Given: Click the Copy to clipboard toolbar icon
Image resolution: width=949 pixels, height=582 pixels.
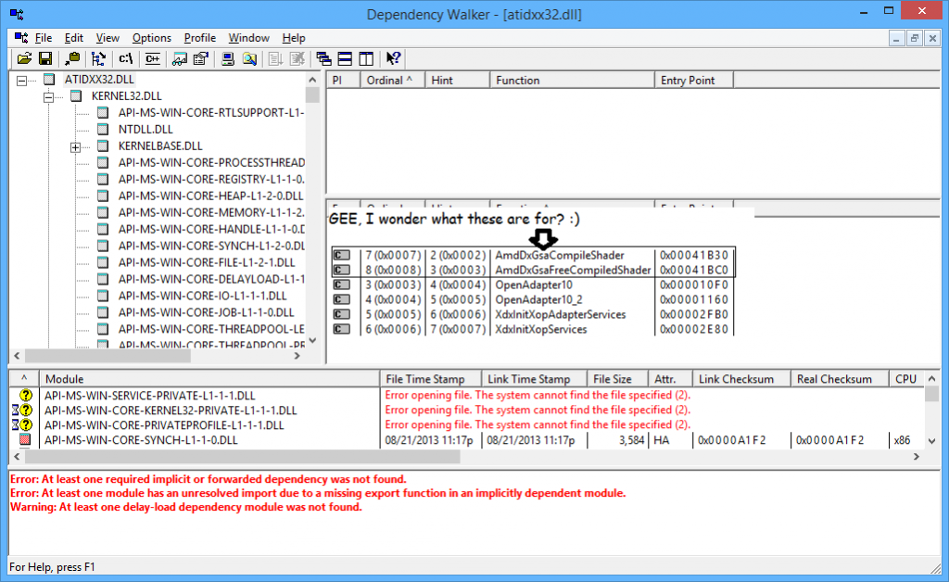Looking at the screenshot, I should (72, 58).
